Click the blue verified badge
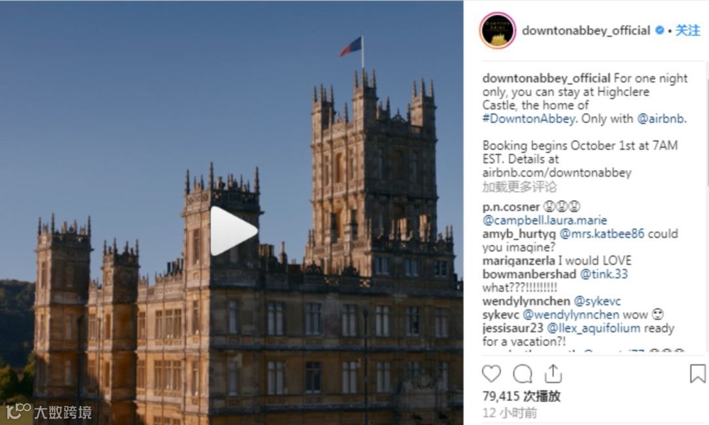 click(x=660, y=30)
